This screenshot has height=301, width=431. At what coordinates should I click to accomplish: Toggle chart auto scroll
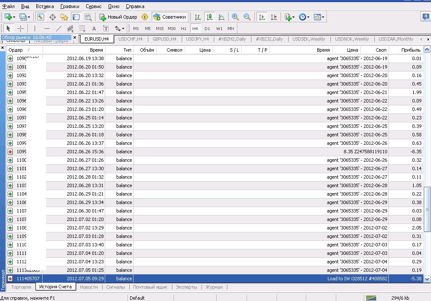pos(262,17)
